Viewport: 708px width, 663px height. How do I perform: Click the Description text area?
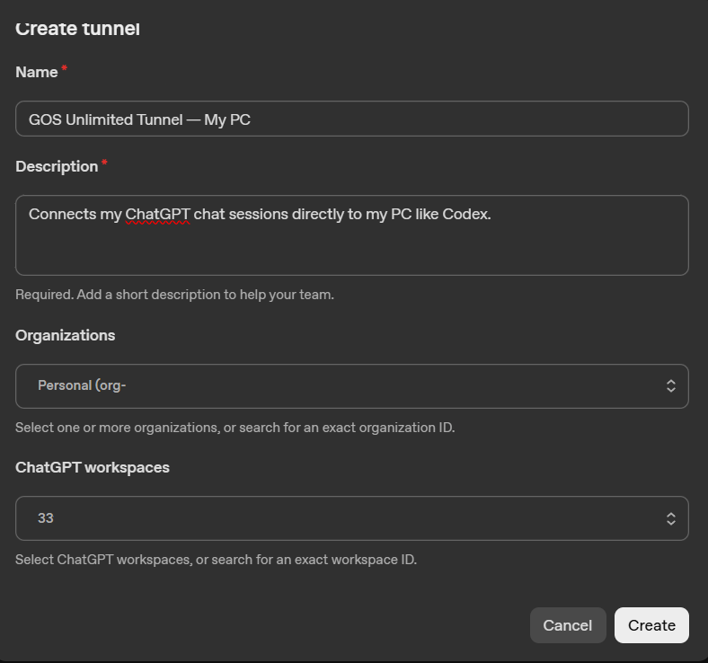351,235
